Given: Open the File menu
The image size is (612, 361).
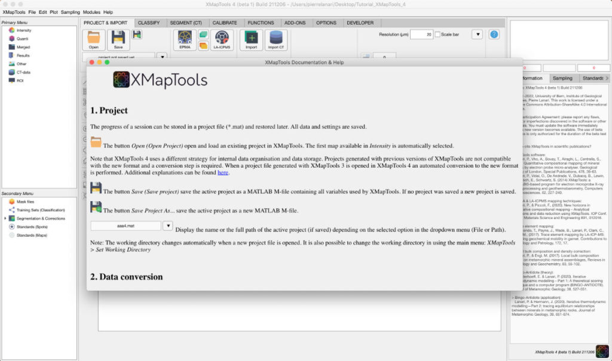Looking at the screenshot, I should pos(32,12).
